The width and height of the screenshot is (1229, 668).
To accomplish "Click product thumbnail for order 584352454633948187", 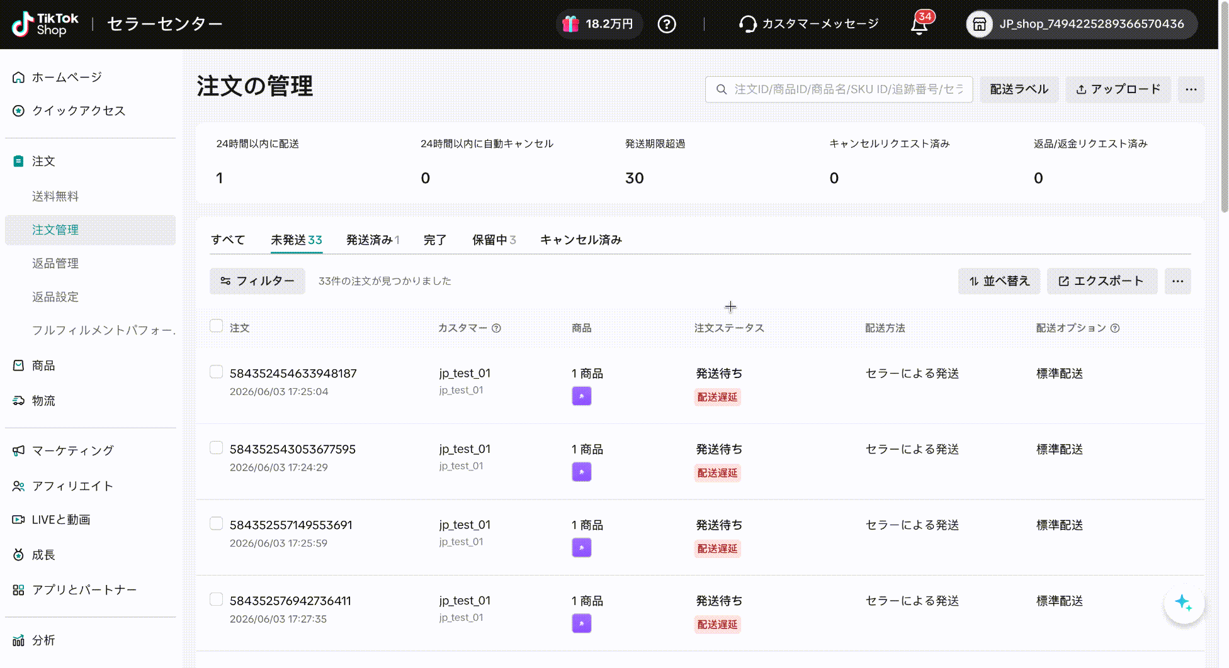I will coord(581,396).
